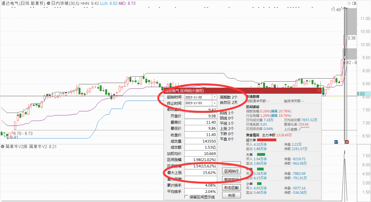Open the 日内突破 indicator menu arrow

coord(49,3)
